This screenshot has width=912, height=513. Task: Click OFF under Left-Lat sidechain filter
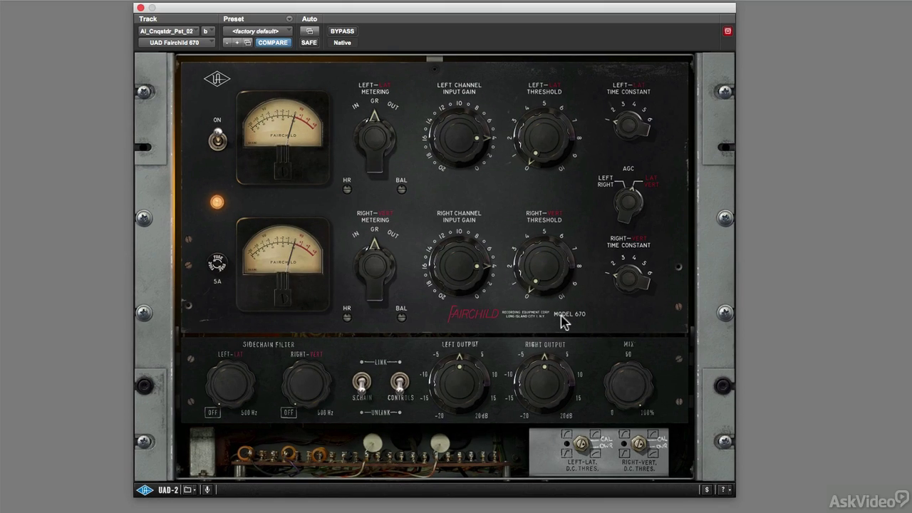pyautogui.click(x=212, y=413)
